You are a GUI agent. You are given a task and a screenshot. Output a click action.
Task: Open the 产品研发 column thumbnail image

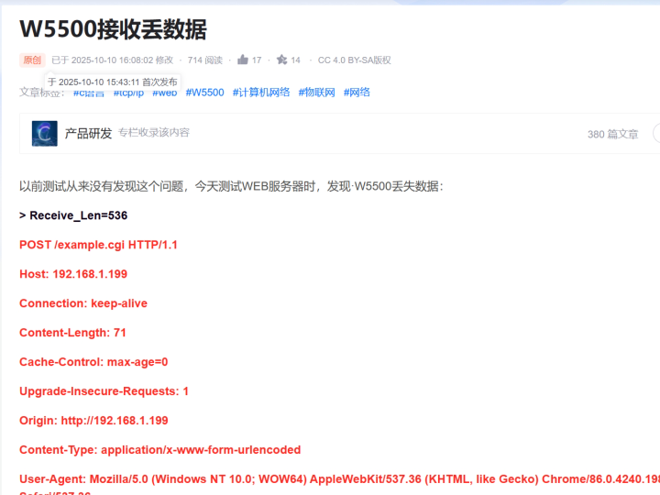45,134
